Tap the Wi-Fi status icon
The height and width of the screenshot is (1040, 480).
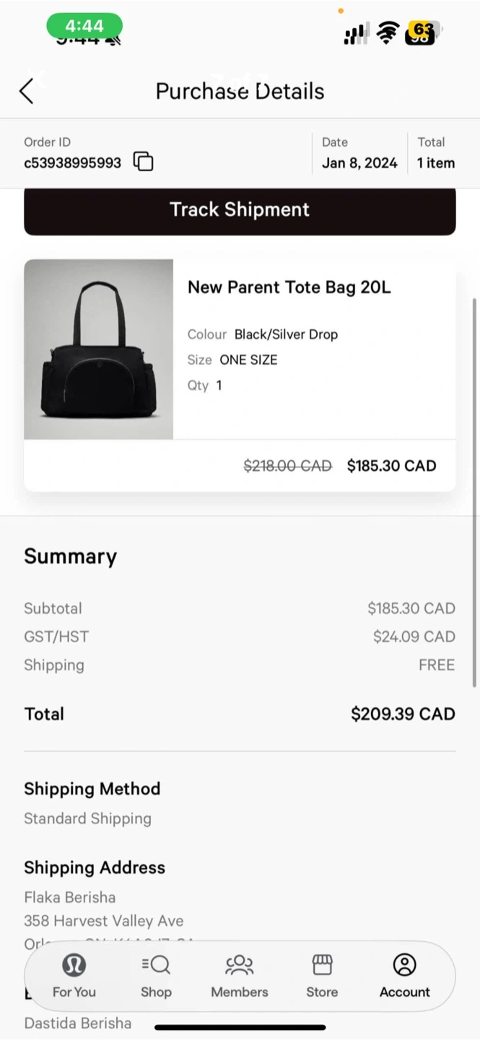(x=388, y=32)
